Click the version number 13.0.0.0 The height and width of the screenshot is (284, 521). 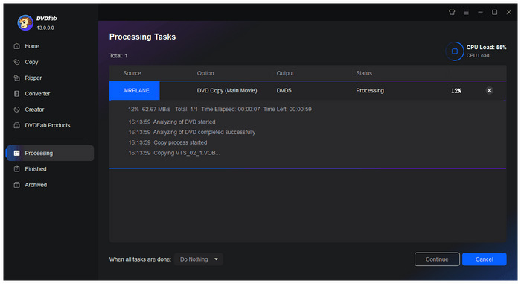pos(45,28)
